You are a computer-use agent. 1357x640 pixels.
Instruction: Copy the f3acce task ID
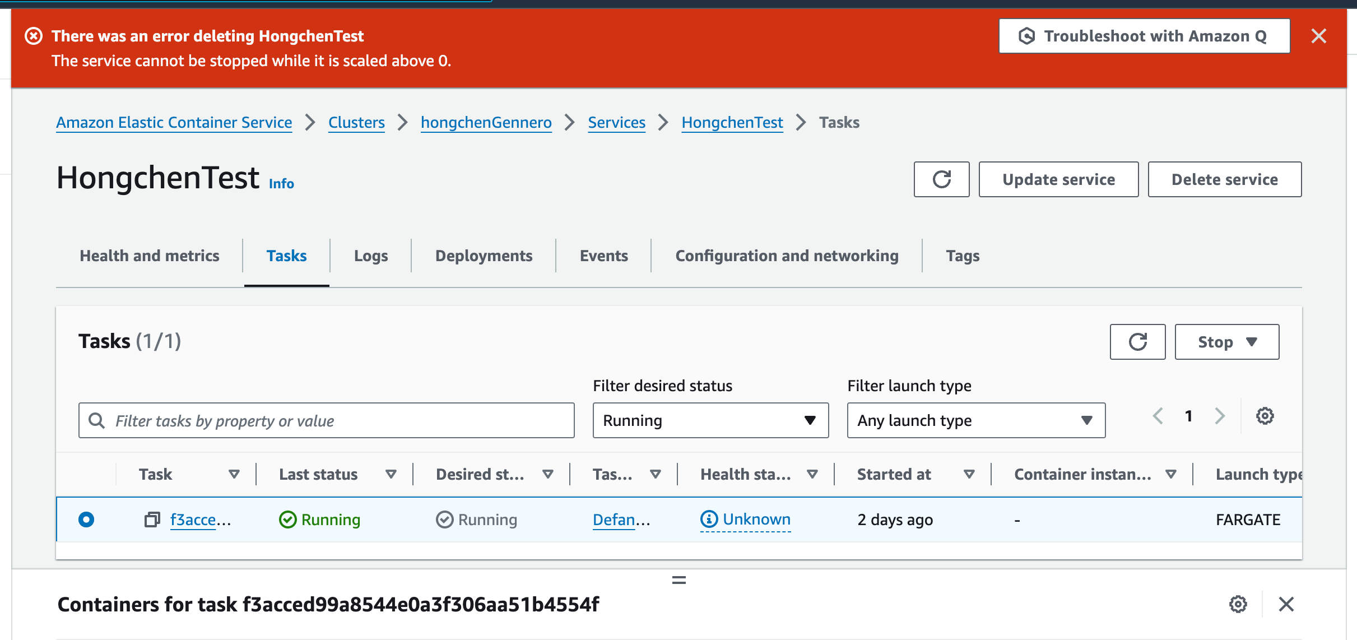152,520
